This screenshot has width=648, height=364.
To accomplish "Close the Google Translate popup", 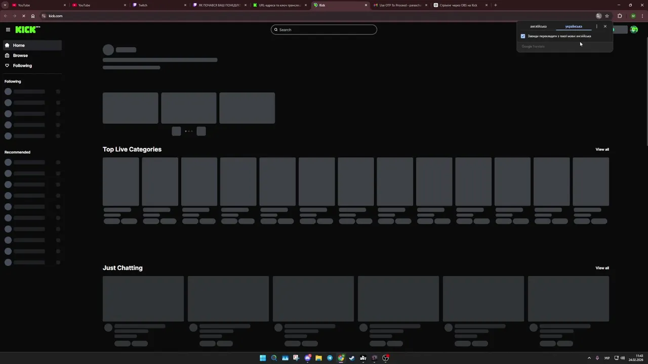I will [605, 26].
